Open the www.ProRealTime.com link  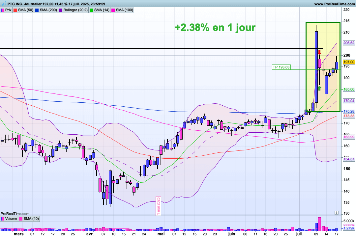(x=335, y=4)
